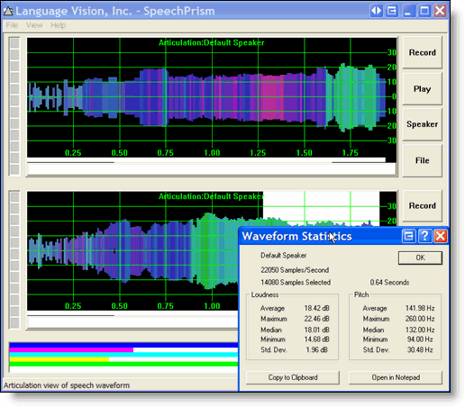Click the Play button

(x=422, y=89)
